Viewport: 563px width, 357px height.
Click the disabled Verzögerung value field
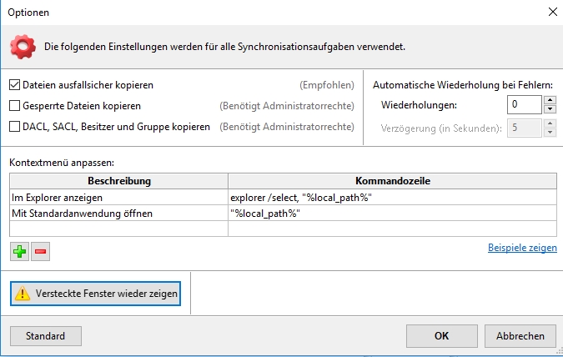click(525, 128)
